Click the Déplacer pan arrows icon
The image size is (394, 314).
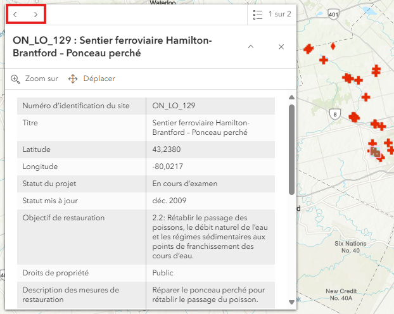(72, 78)
